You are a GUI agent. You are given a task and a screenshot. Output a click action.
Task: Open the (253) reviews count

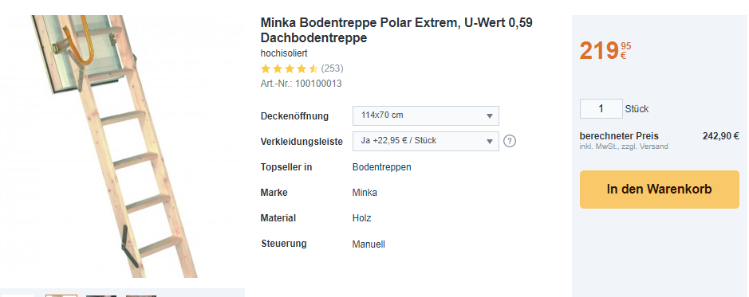point(332,68)
